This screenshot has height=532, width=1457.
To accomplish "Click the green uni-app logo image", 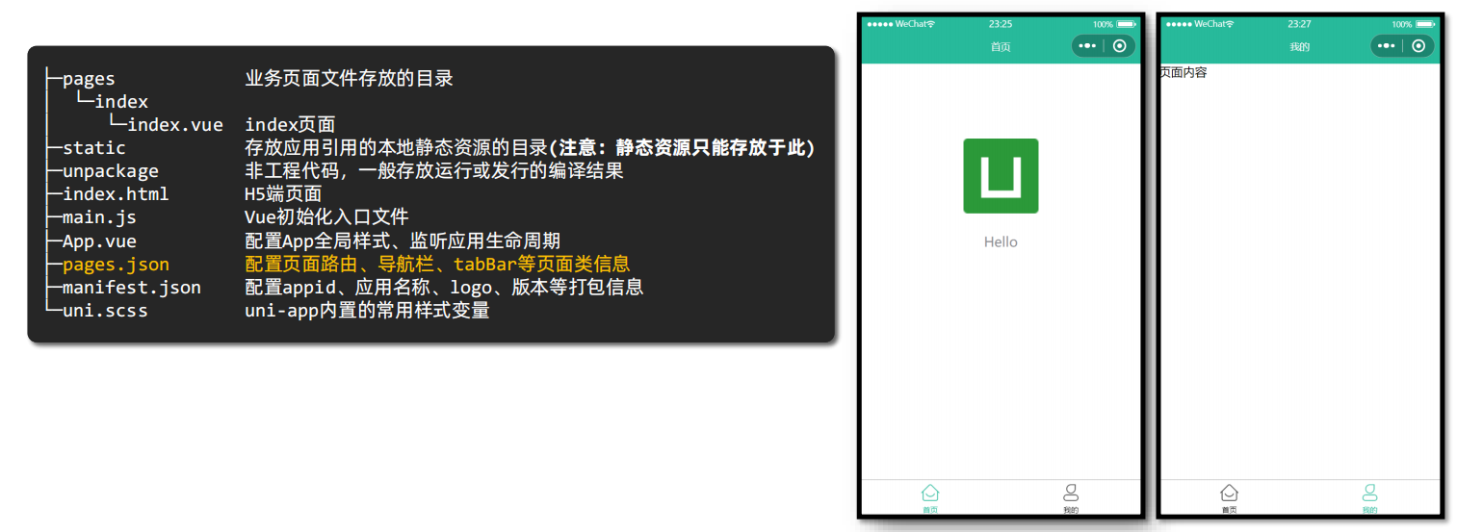I will [1001, 176].
